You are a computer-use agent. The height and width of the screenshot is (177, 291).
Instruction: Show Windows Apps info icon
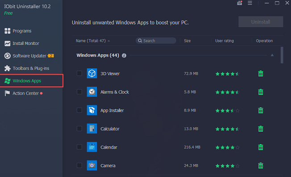(x=124, y=56)
